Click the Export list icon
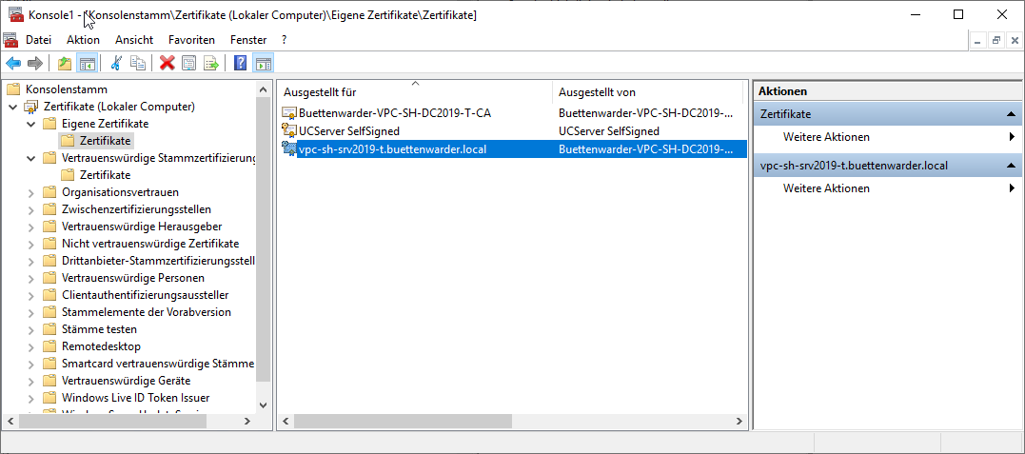This screenshot has width=1025, height=454. 211,63
